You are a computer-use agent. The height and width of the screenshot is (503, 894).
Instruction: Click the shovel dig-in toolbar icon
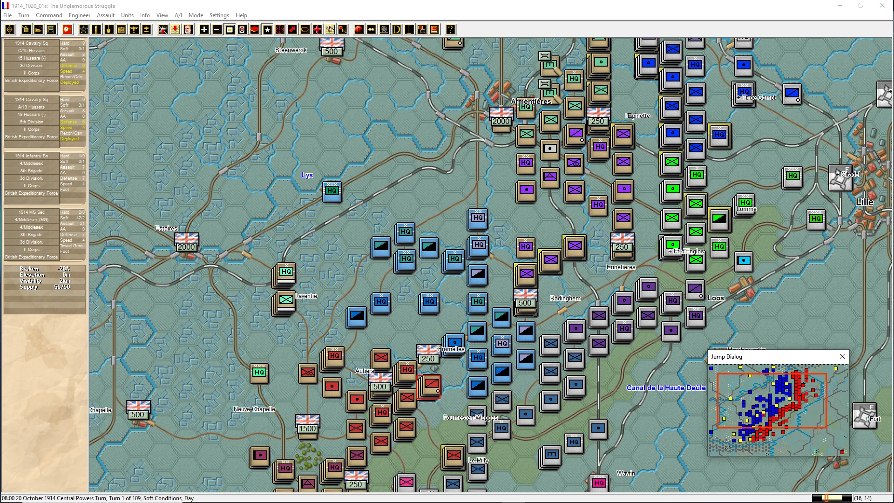108,30
